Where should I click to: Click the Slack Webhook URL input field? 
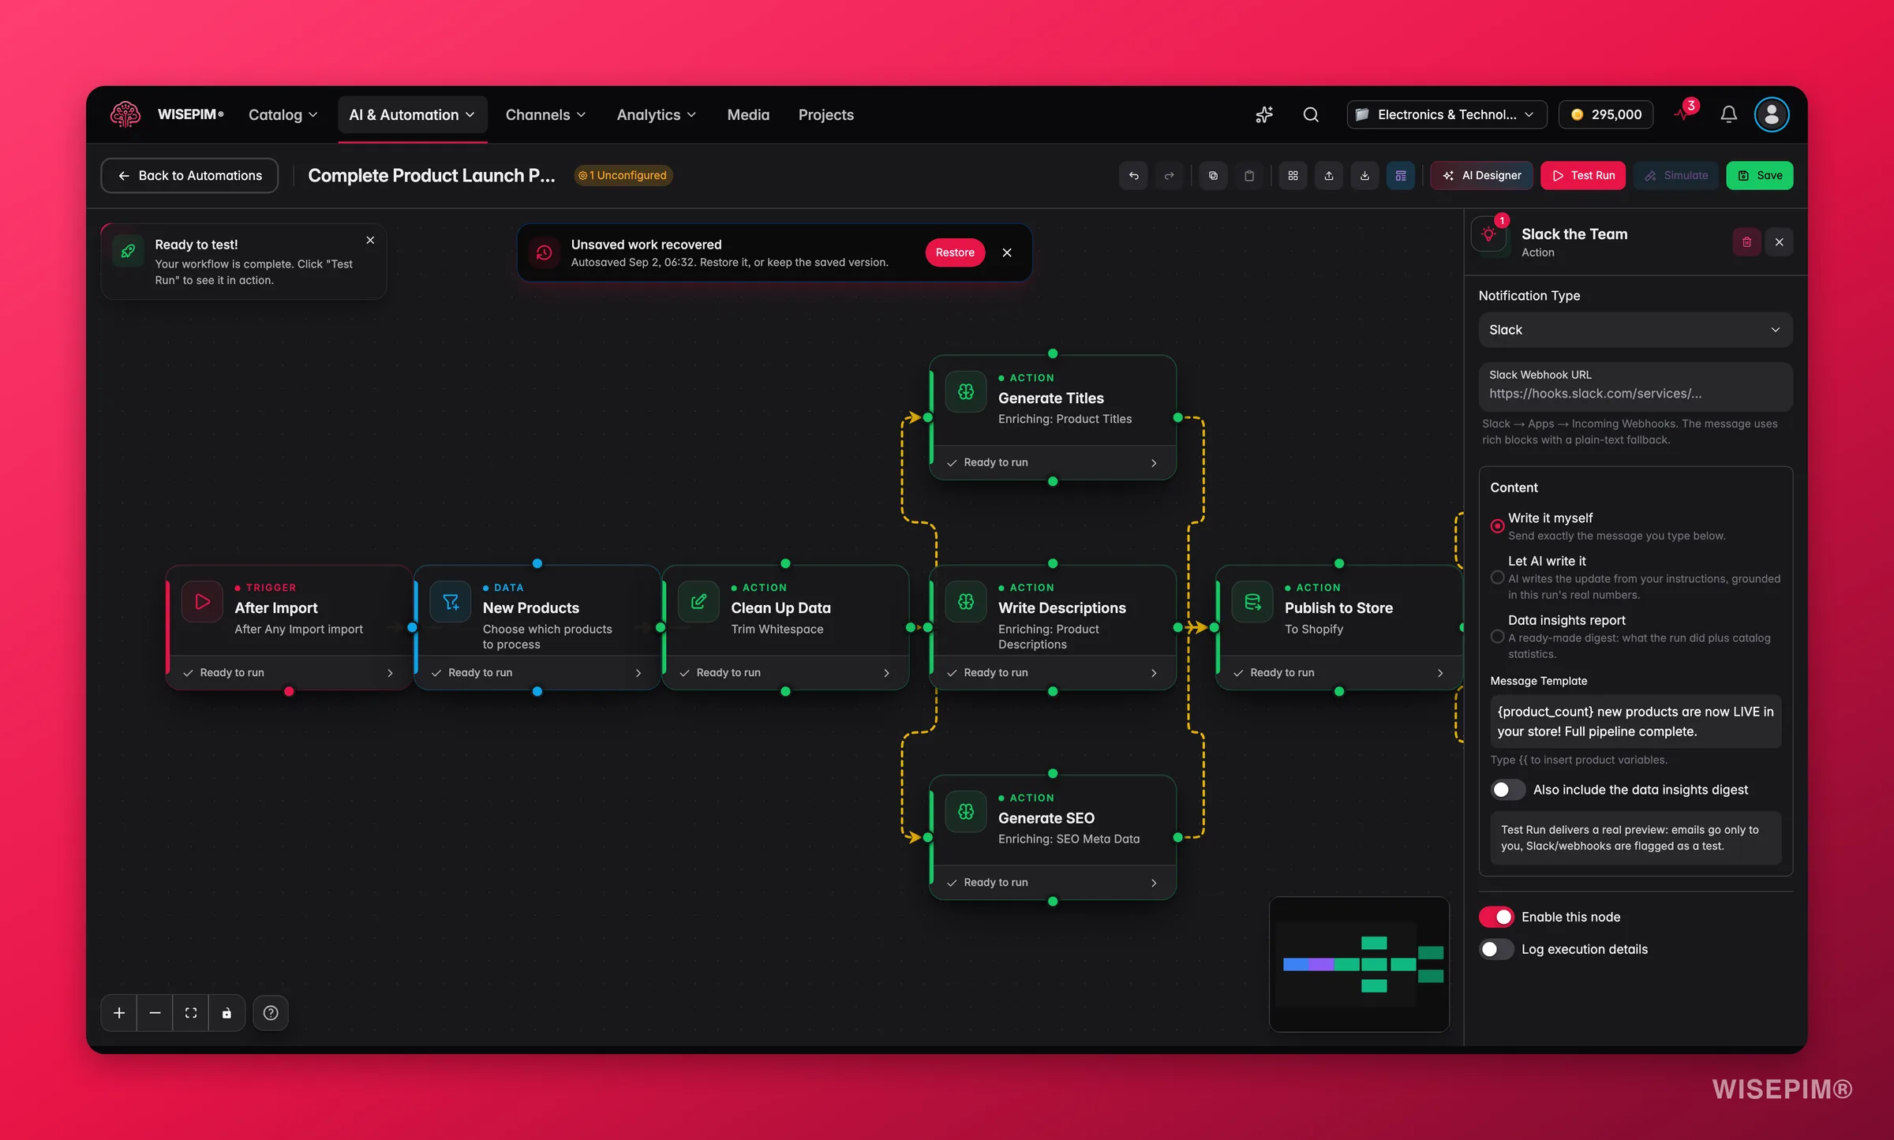pyautogui.click(x=1635, y=386)
